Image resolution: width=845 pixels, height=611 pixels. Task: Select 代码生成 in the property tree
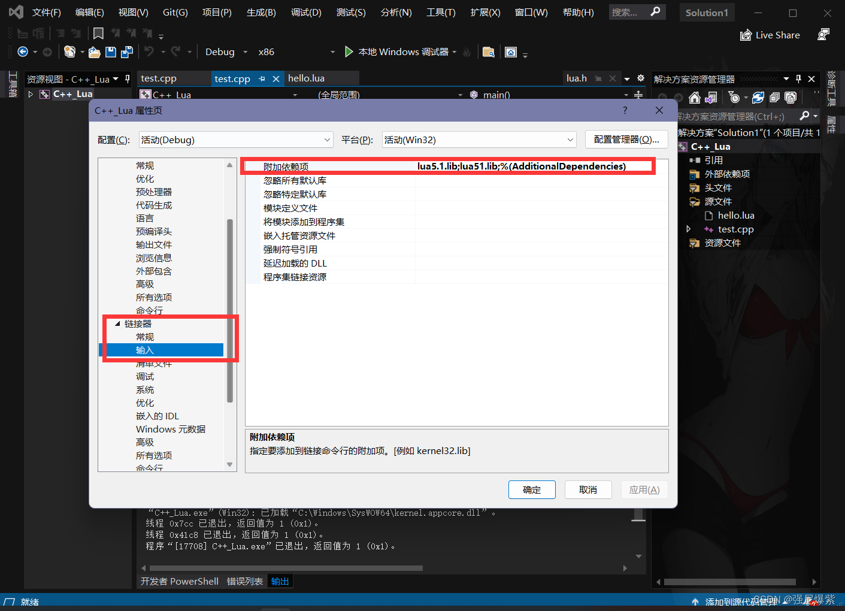[x=154, y=205]
